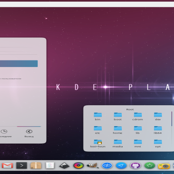The image size is (174, 174).
Task: Click the Вывод leave tab in launcher
Action: (29, 133)
